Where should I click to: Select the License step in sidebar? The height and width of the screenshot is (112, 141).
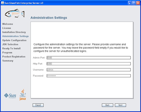7,28
